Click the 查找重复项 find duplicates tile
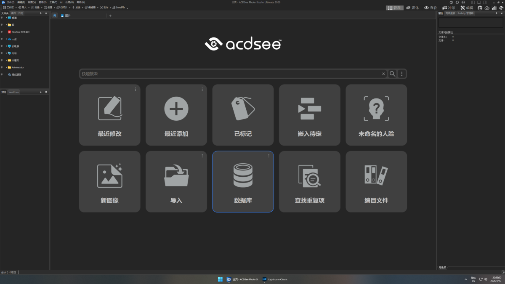The image size is (505, 284). [x=309, y=182]
